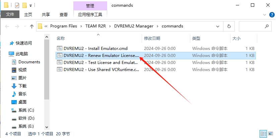Click the Install Emulator.cmd file icon
The height and width of the screenshot is (138, 276).
(60, 48)
